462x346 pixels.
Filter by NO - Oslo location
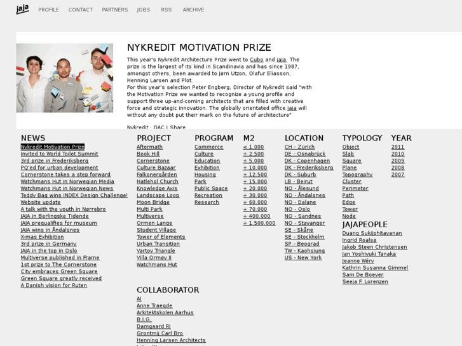(297, 209)
